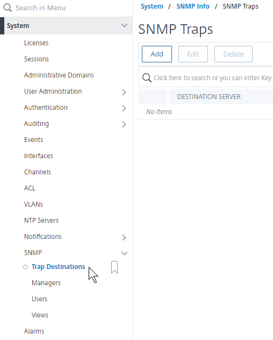Screen dimensions: 273x340
Task: Go to System breadcrumb link
Action: [152, 6]
